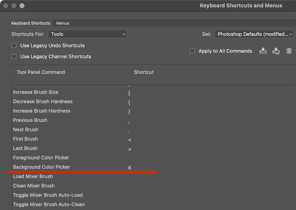The width and height of the screenshot is (296, 210).
Task: Select the Keyboard Shortcuts tab
Action: (x=31, y=23)
